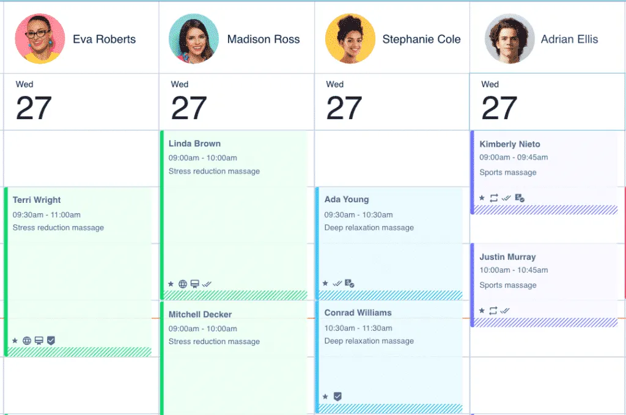Click the monitor icon on Terri Wright's appointment
The height and width of the screenshot is (415, 626).
pyautogui.click(x=39, y=340)
